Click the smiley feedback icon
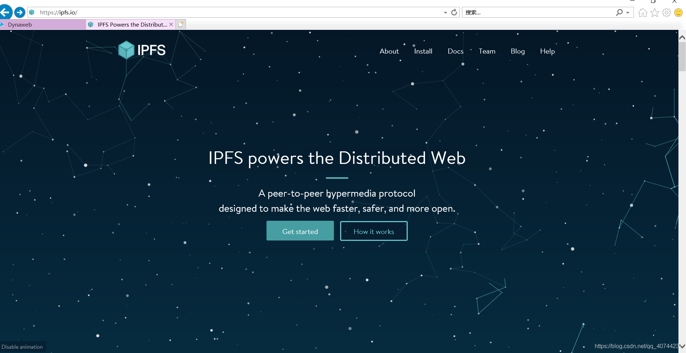Viewport: 686px width, 353px height. (x=678, y=13)
